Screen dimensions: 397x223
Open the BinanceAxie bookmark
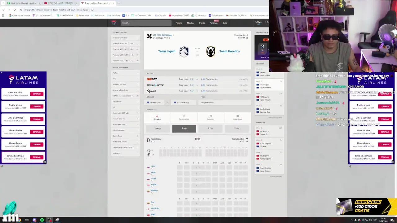83,15
